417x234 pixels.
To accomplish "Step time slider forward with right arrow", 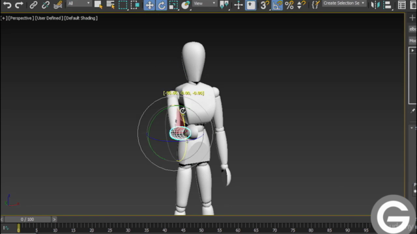I will click(54, 220).
